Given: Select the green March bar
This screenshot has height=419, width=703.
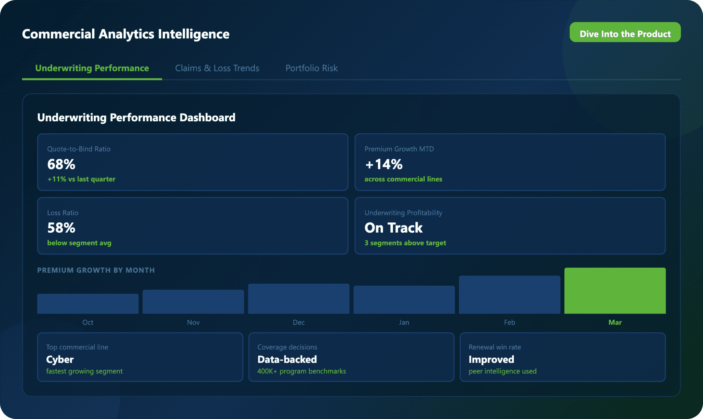Looking at the screenshot, I should [x=615, y=291].
